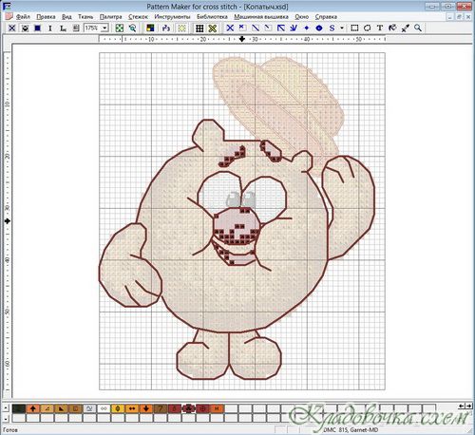Select the brown swatch with 7 symbol
Screen dimensions: 475x435
point(161,408)
